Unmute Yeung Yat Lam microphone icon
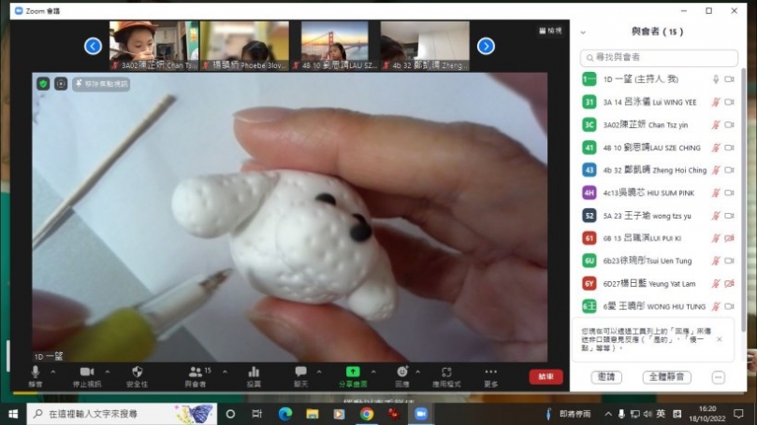 [716, 283]
